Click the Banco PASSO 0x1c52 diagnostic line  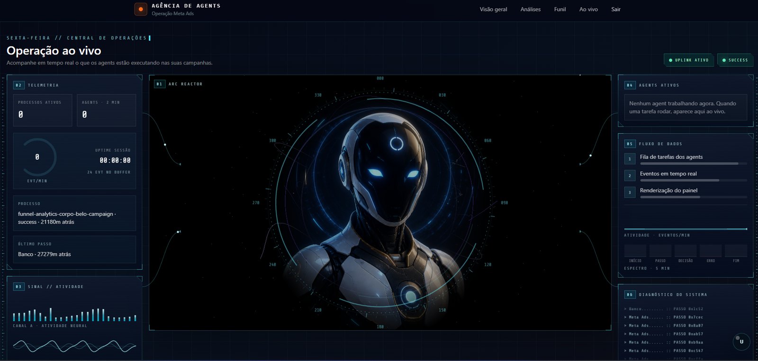click(664, 309)
